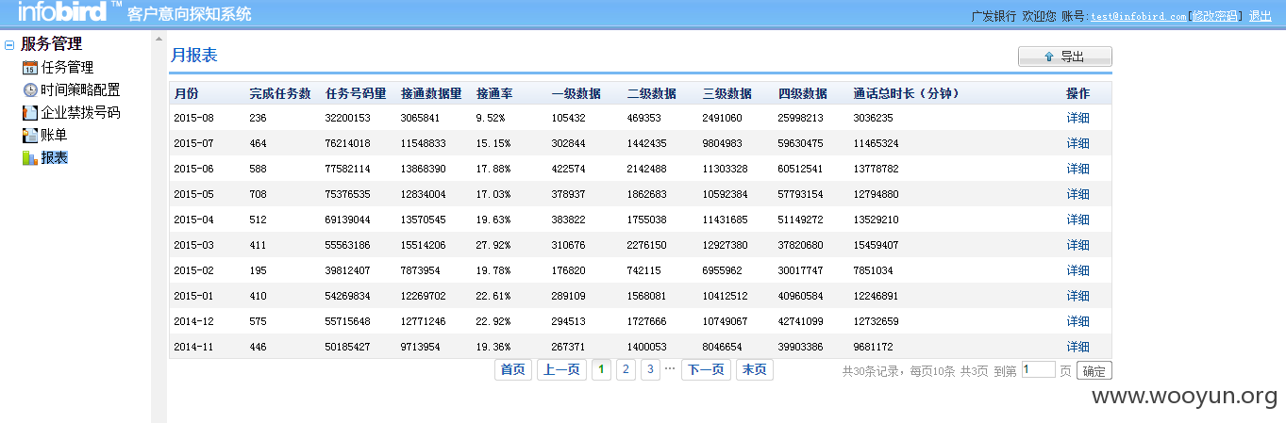Viewport: 1286px width, 423px height.
Task: Collapse the 服务管理 tree node
Action: coord(9,44)
